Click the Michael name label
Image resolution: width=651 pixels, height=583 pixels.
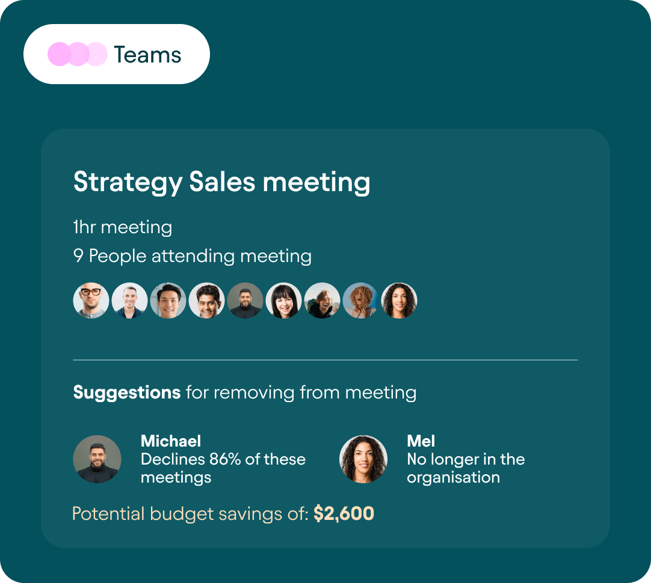pyautogui.click(x=171, y=441)
